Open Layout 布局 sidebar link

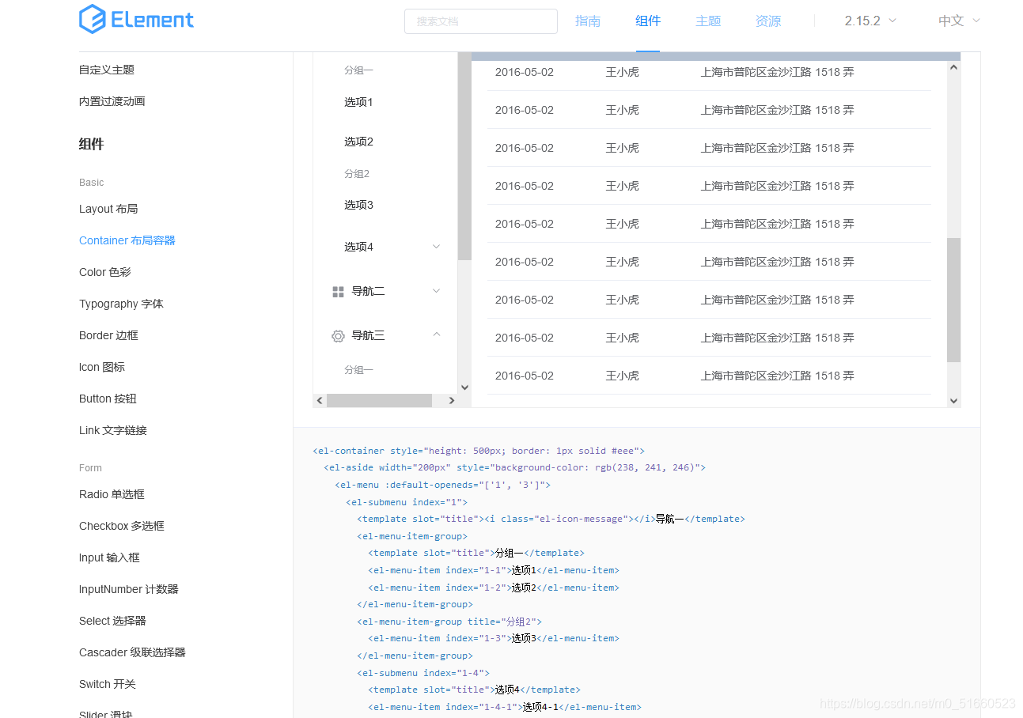108,209
